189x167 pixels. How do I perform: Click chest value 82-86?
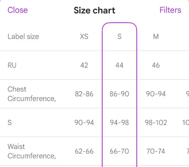tap(84, 94)
